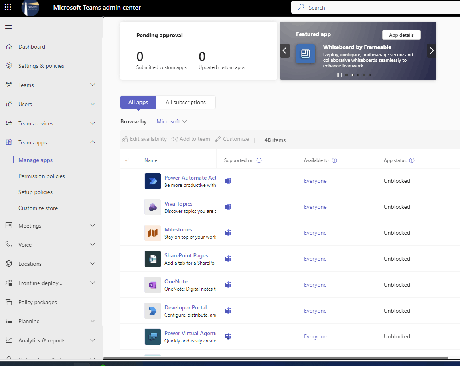
Task: Click the Teams icon in the OneNote row
Action: [x=228, y=285]
